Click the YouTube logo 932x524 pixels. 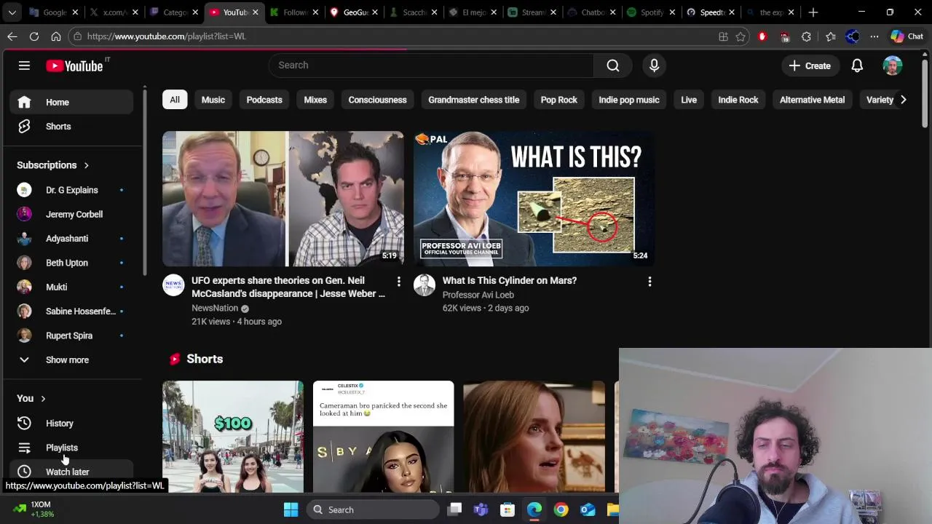point(75,65)
